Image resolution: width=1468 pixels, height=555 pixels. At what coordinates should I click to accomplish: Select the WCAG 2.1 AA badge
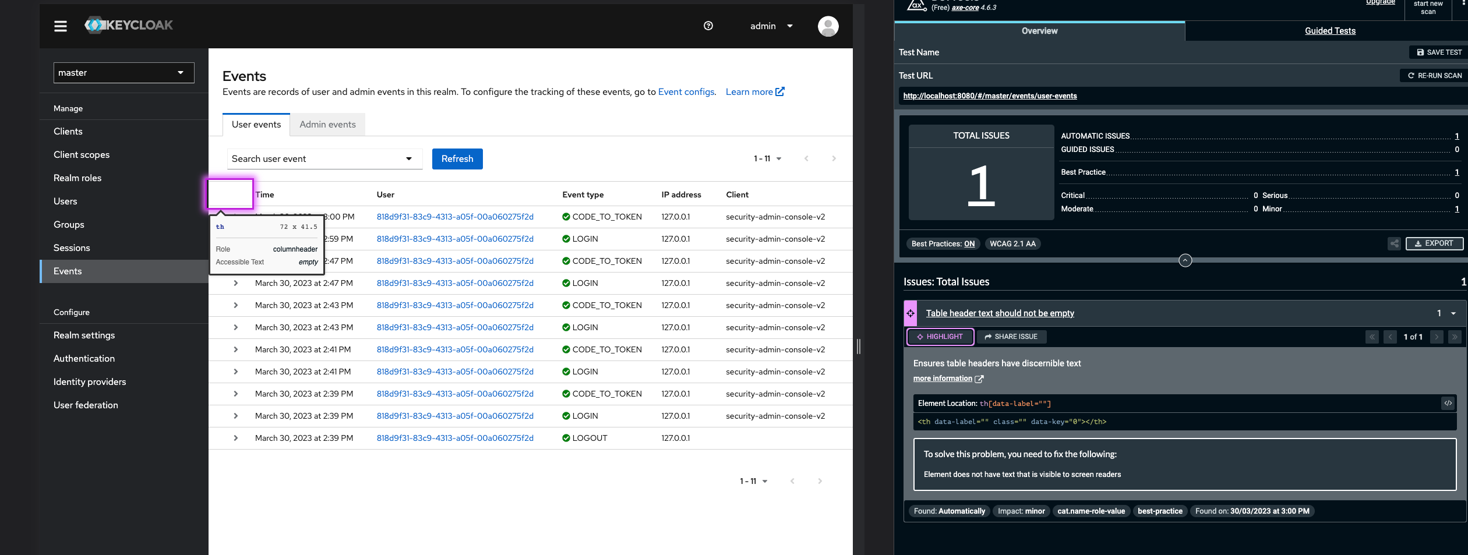[x=1013, y=243]
